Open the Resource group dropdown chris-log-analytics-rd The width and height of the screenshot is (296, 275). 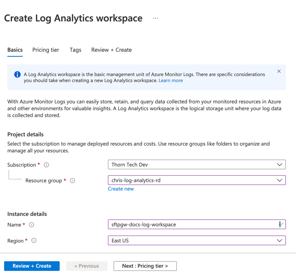[197, 180]
